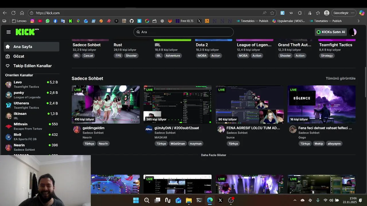
Task: Click the burce streamer avatar
Action: (221, 129)
